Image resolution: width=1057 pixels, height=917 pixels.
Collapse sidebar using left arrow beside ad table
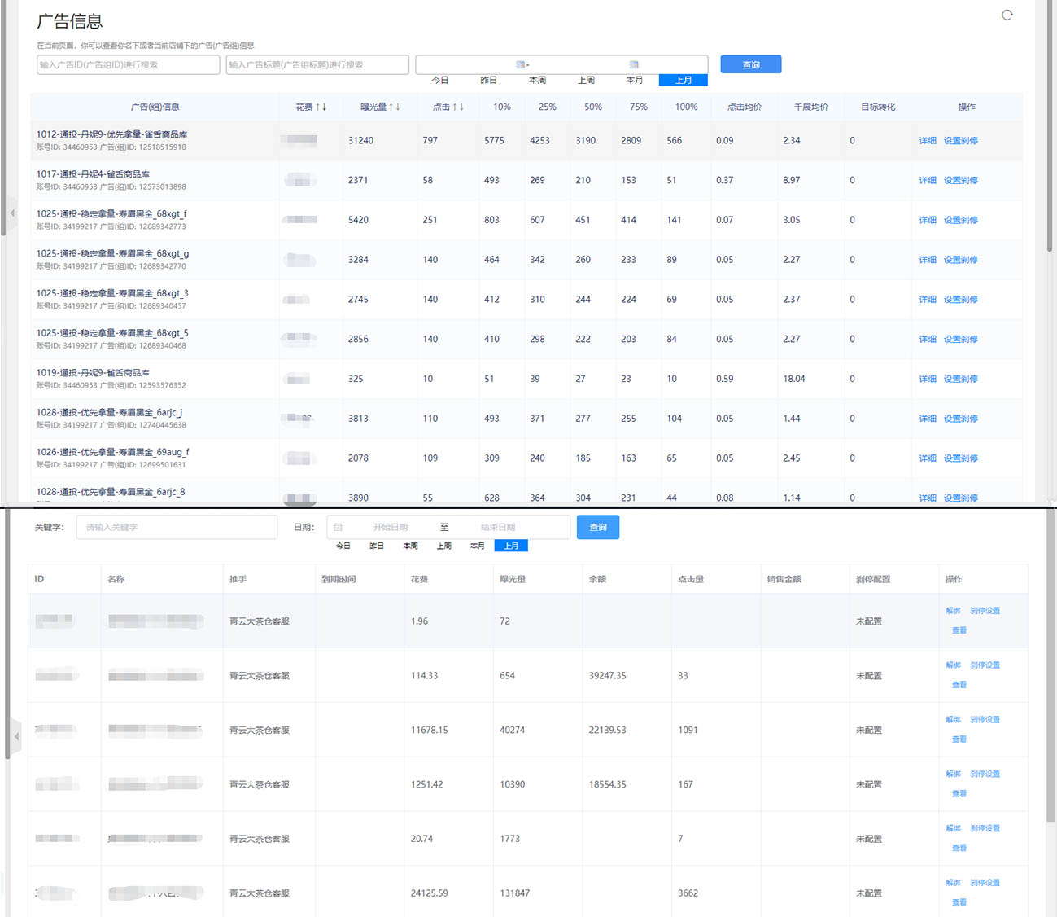point(12,213)
